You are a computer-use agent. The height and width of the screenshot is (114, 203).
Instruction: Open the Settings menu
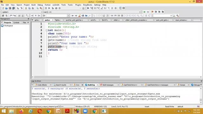tap(97, 5)
